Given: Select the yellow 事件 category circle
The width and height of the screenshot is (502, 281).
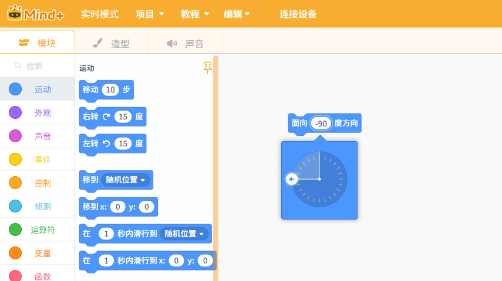Looking at the screenshot, I should (x=15, y=159).
